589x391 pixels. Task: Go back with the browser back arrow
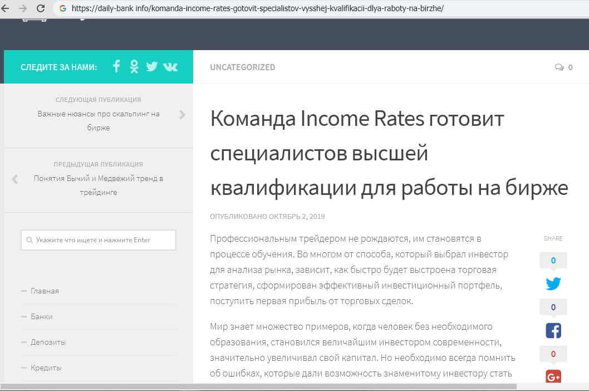5,8
